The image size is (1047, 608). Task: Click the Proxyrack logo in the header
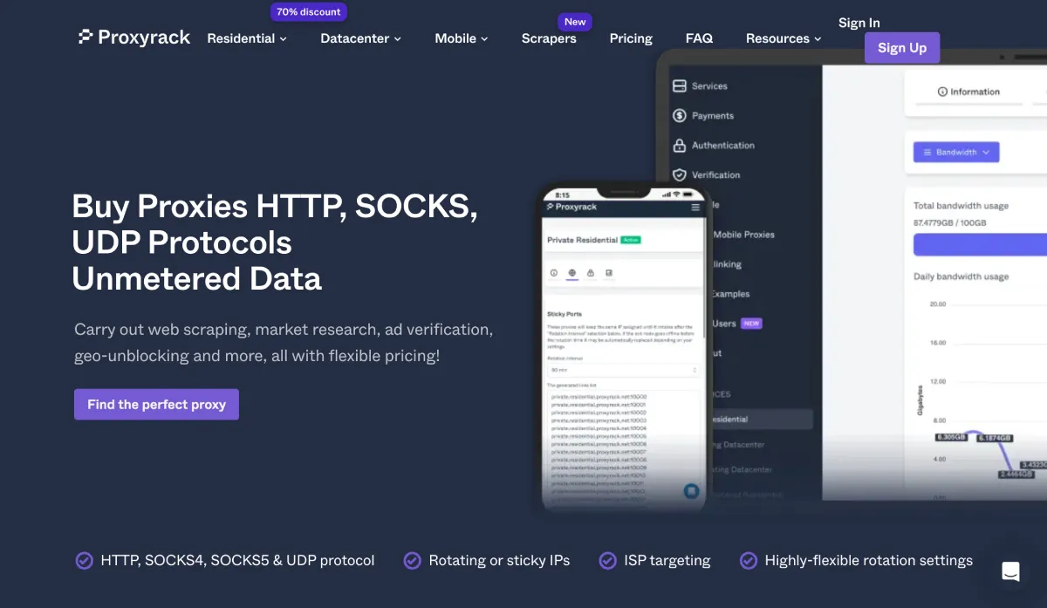tap(133, 38)
